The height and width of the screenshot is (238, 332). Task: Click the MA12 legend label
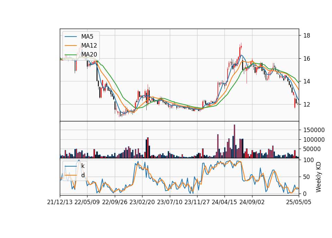click(89, 46)
